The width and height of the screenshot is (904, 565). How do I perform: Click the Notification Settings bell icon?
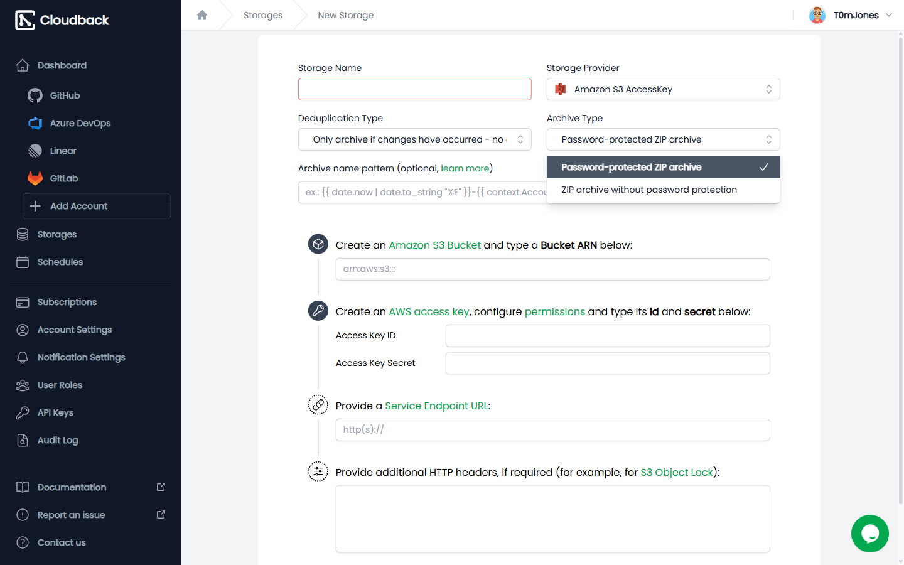click(x=23, y=357)
